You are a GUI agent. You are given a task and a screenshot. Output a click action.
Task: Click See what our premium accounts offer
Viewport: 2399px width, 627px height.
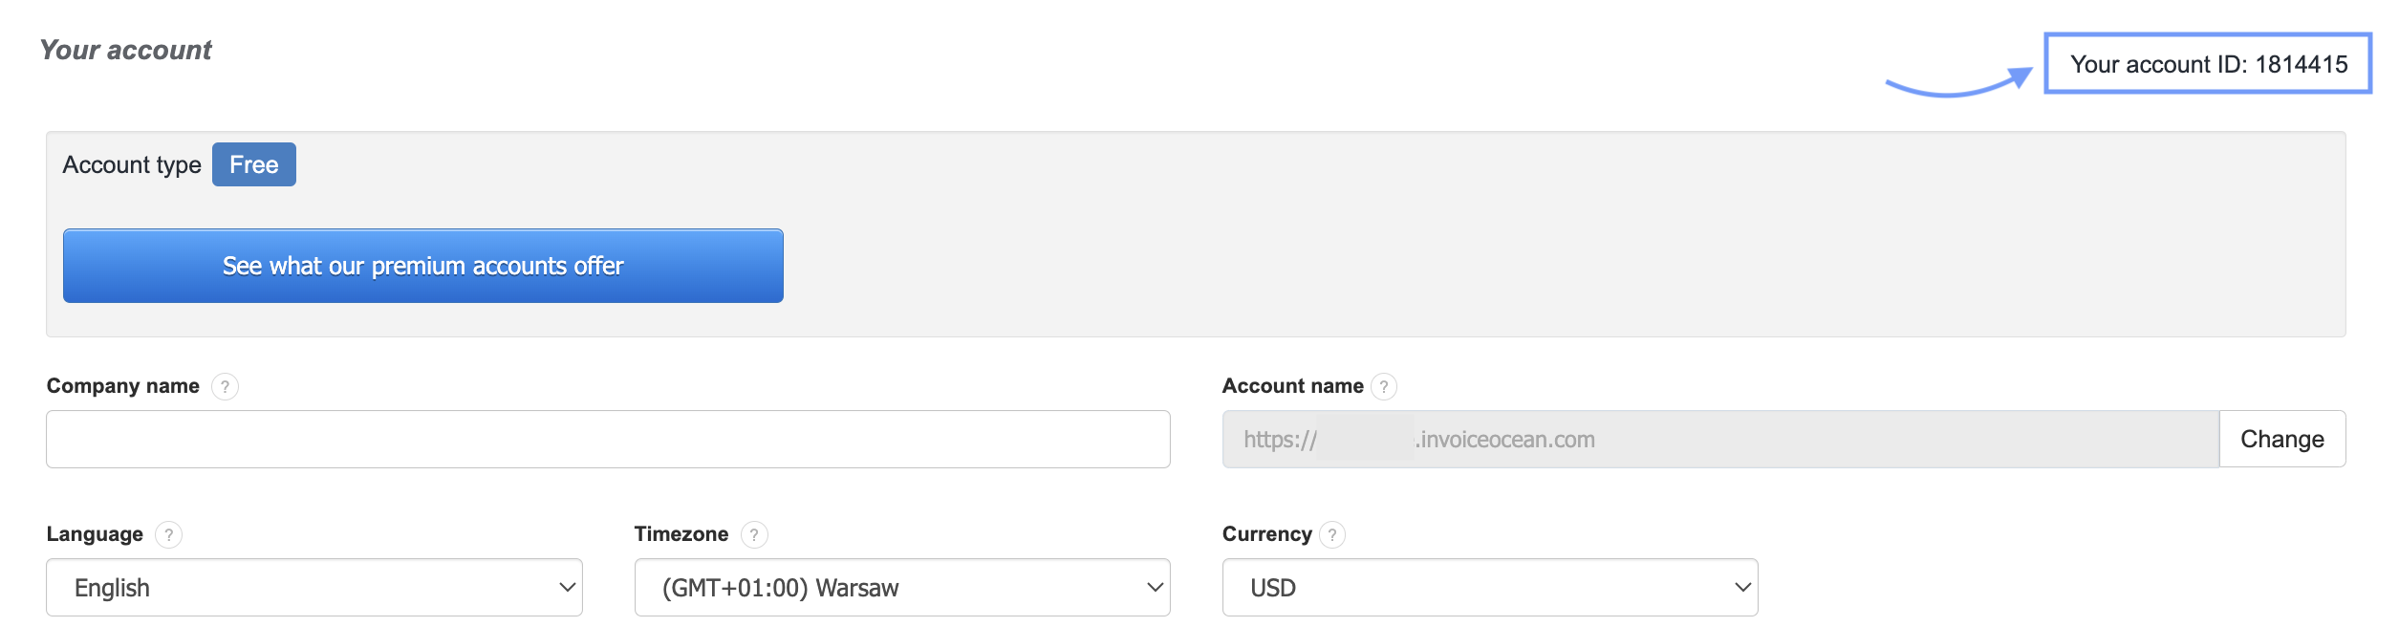tap(422, 266)
